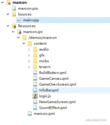The height and width of the screenshot is (125, 110).
Task: Click the audio folder icon
Action: point(35,49)
